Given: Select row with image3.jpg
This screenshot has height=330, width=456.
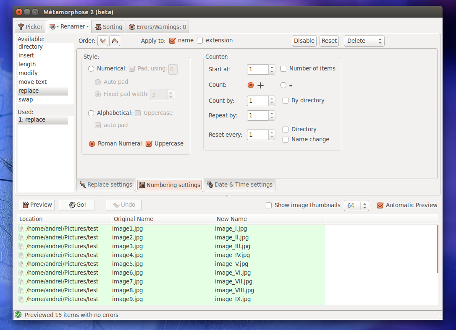Looking at the screenshot, I should (171, 246).
